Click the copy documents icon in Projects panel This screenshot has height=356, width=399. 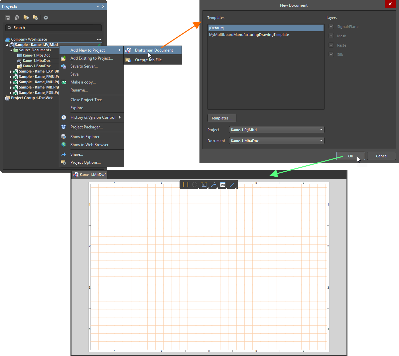pos(17,17)
